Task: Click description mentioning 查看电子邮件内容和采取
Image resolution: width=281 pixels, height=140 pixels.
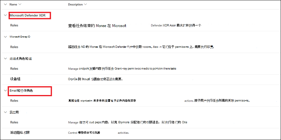Action: (159, 101)
